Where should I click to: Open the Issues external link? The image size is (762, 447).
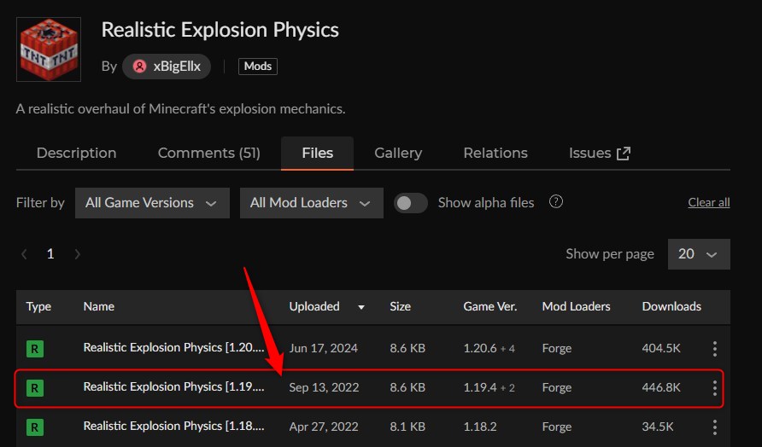tap(600, 154)
